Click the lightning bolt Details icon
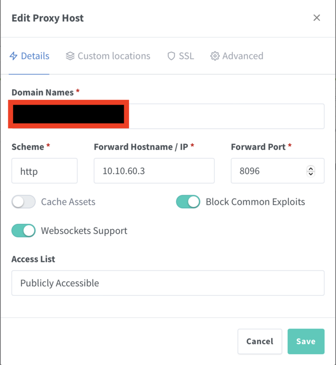 14,56
